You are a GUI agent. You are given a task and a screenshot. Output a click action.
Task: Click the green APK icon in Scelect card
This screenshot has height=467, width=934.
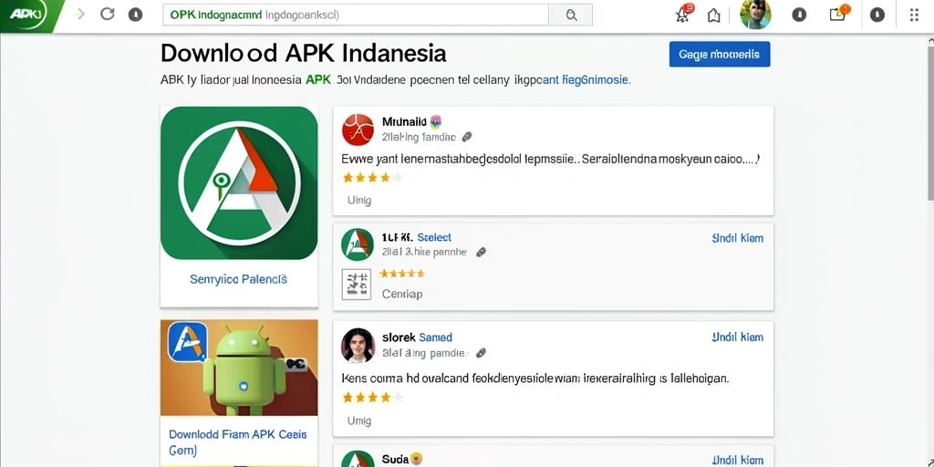(x=358, y=244)
